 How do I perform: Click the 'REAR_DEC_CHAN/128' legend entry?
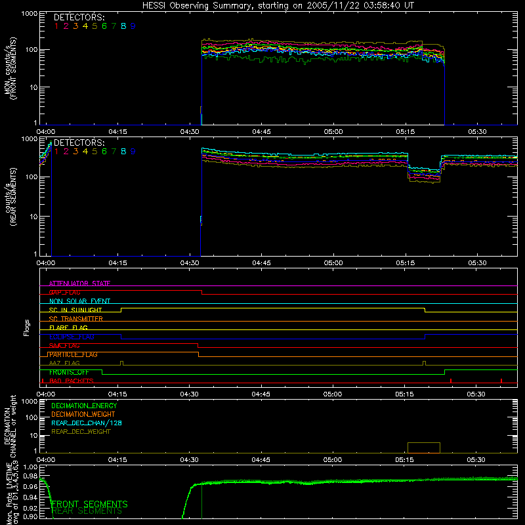click(87, 423)
